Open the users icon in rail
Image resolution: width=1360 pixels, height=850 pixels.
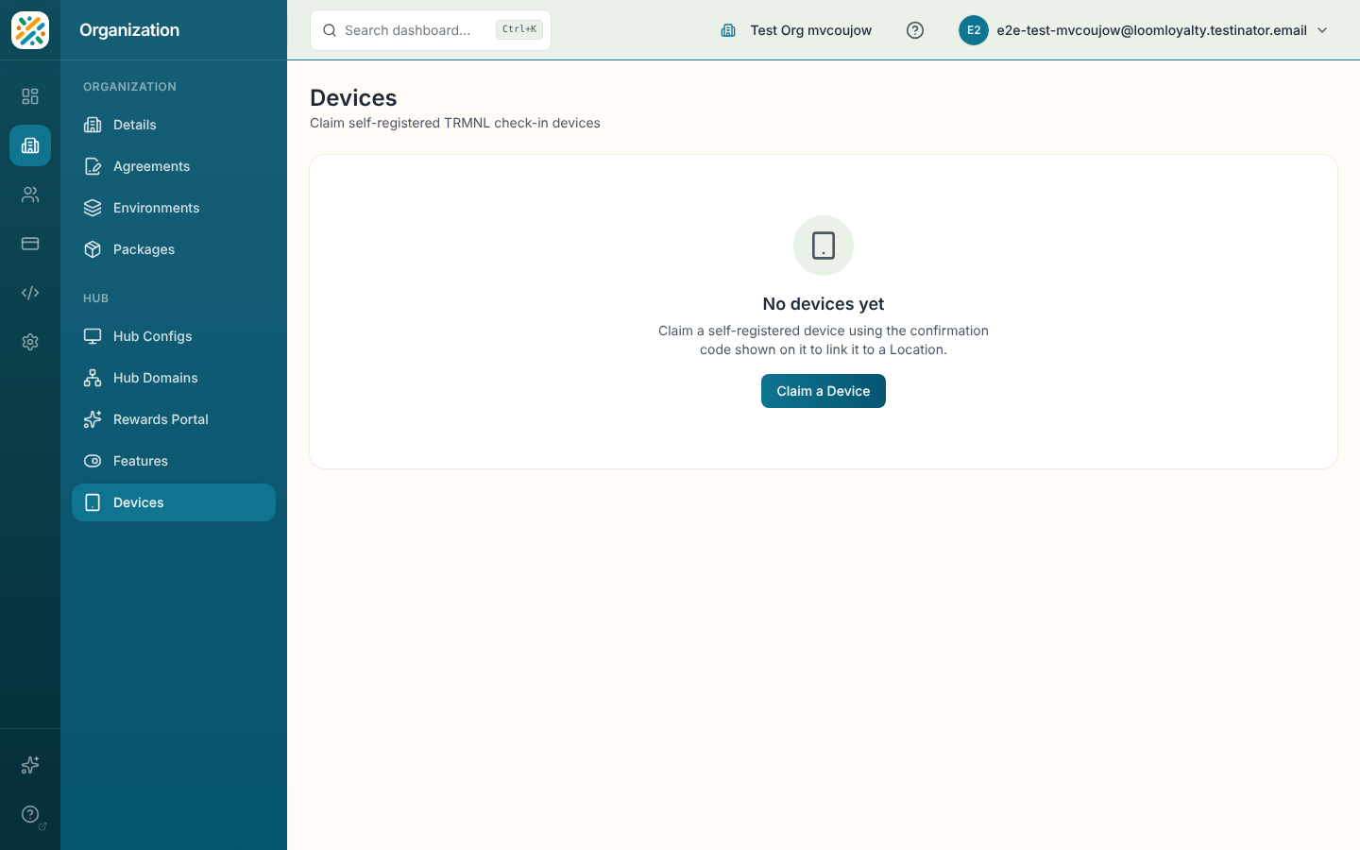click(x=30, y=195)
